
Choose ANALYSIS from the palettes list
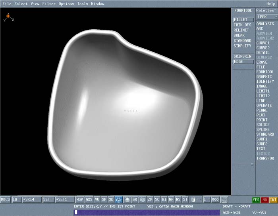coord(265,24)
